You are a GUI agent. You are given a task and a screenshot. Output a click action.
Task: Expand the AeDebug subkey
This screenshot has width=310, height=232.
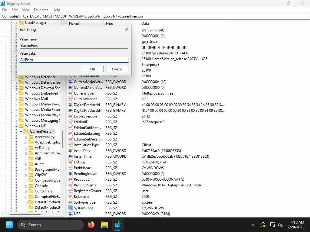click(x=26, y=148)
